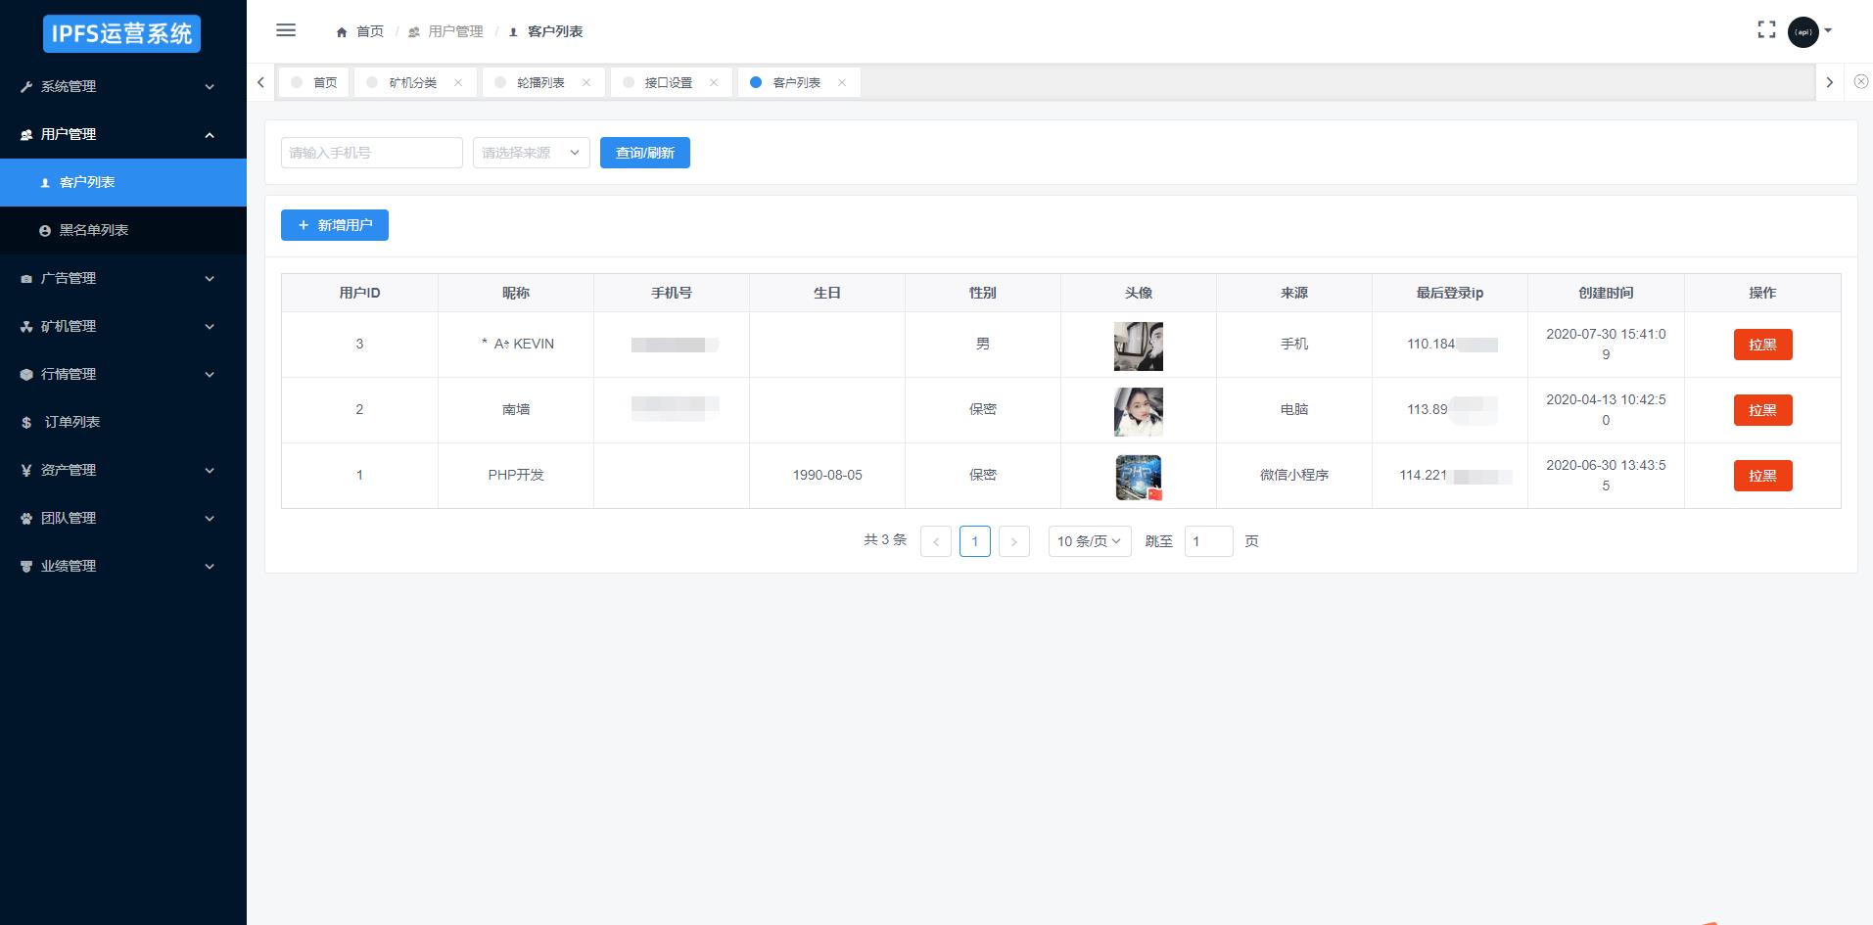1873x925 pixels.
Task: Click 拉黑 for user 南墙
Action: (x=1762, y=410)
